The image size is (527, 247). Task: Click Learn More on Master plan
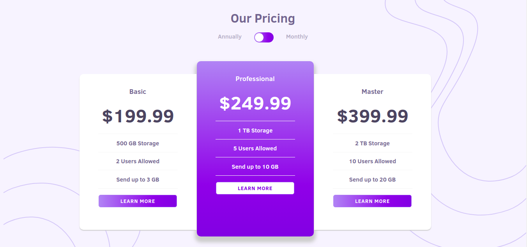coord(372,201)
